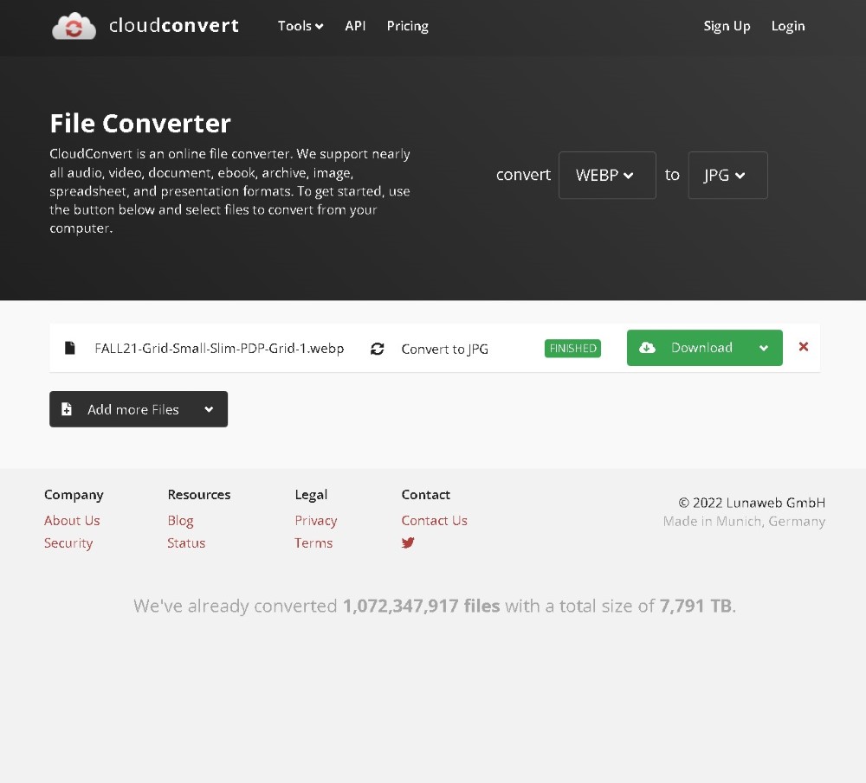Image resolution: width=866 pixels, height=783 pixels.
Task: Open the WEBP source format dropdown
Action: tap(607, 176)
